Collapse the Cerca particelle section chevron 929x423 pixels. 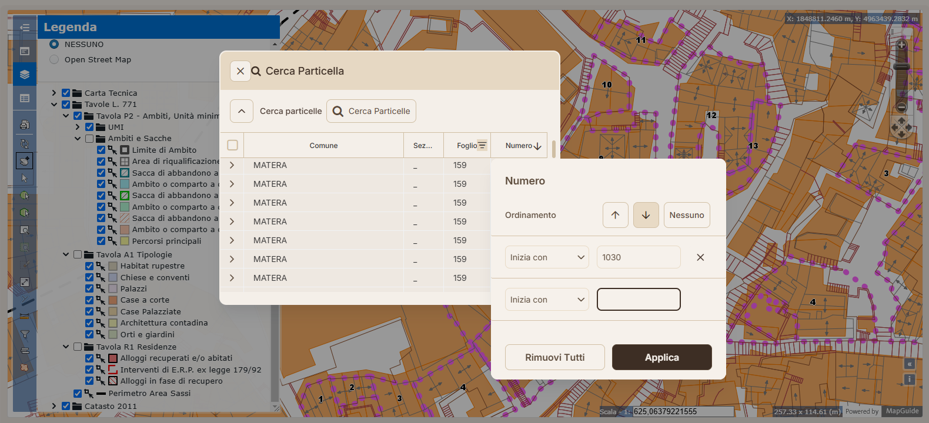tap(242, 111)
